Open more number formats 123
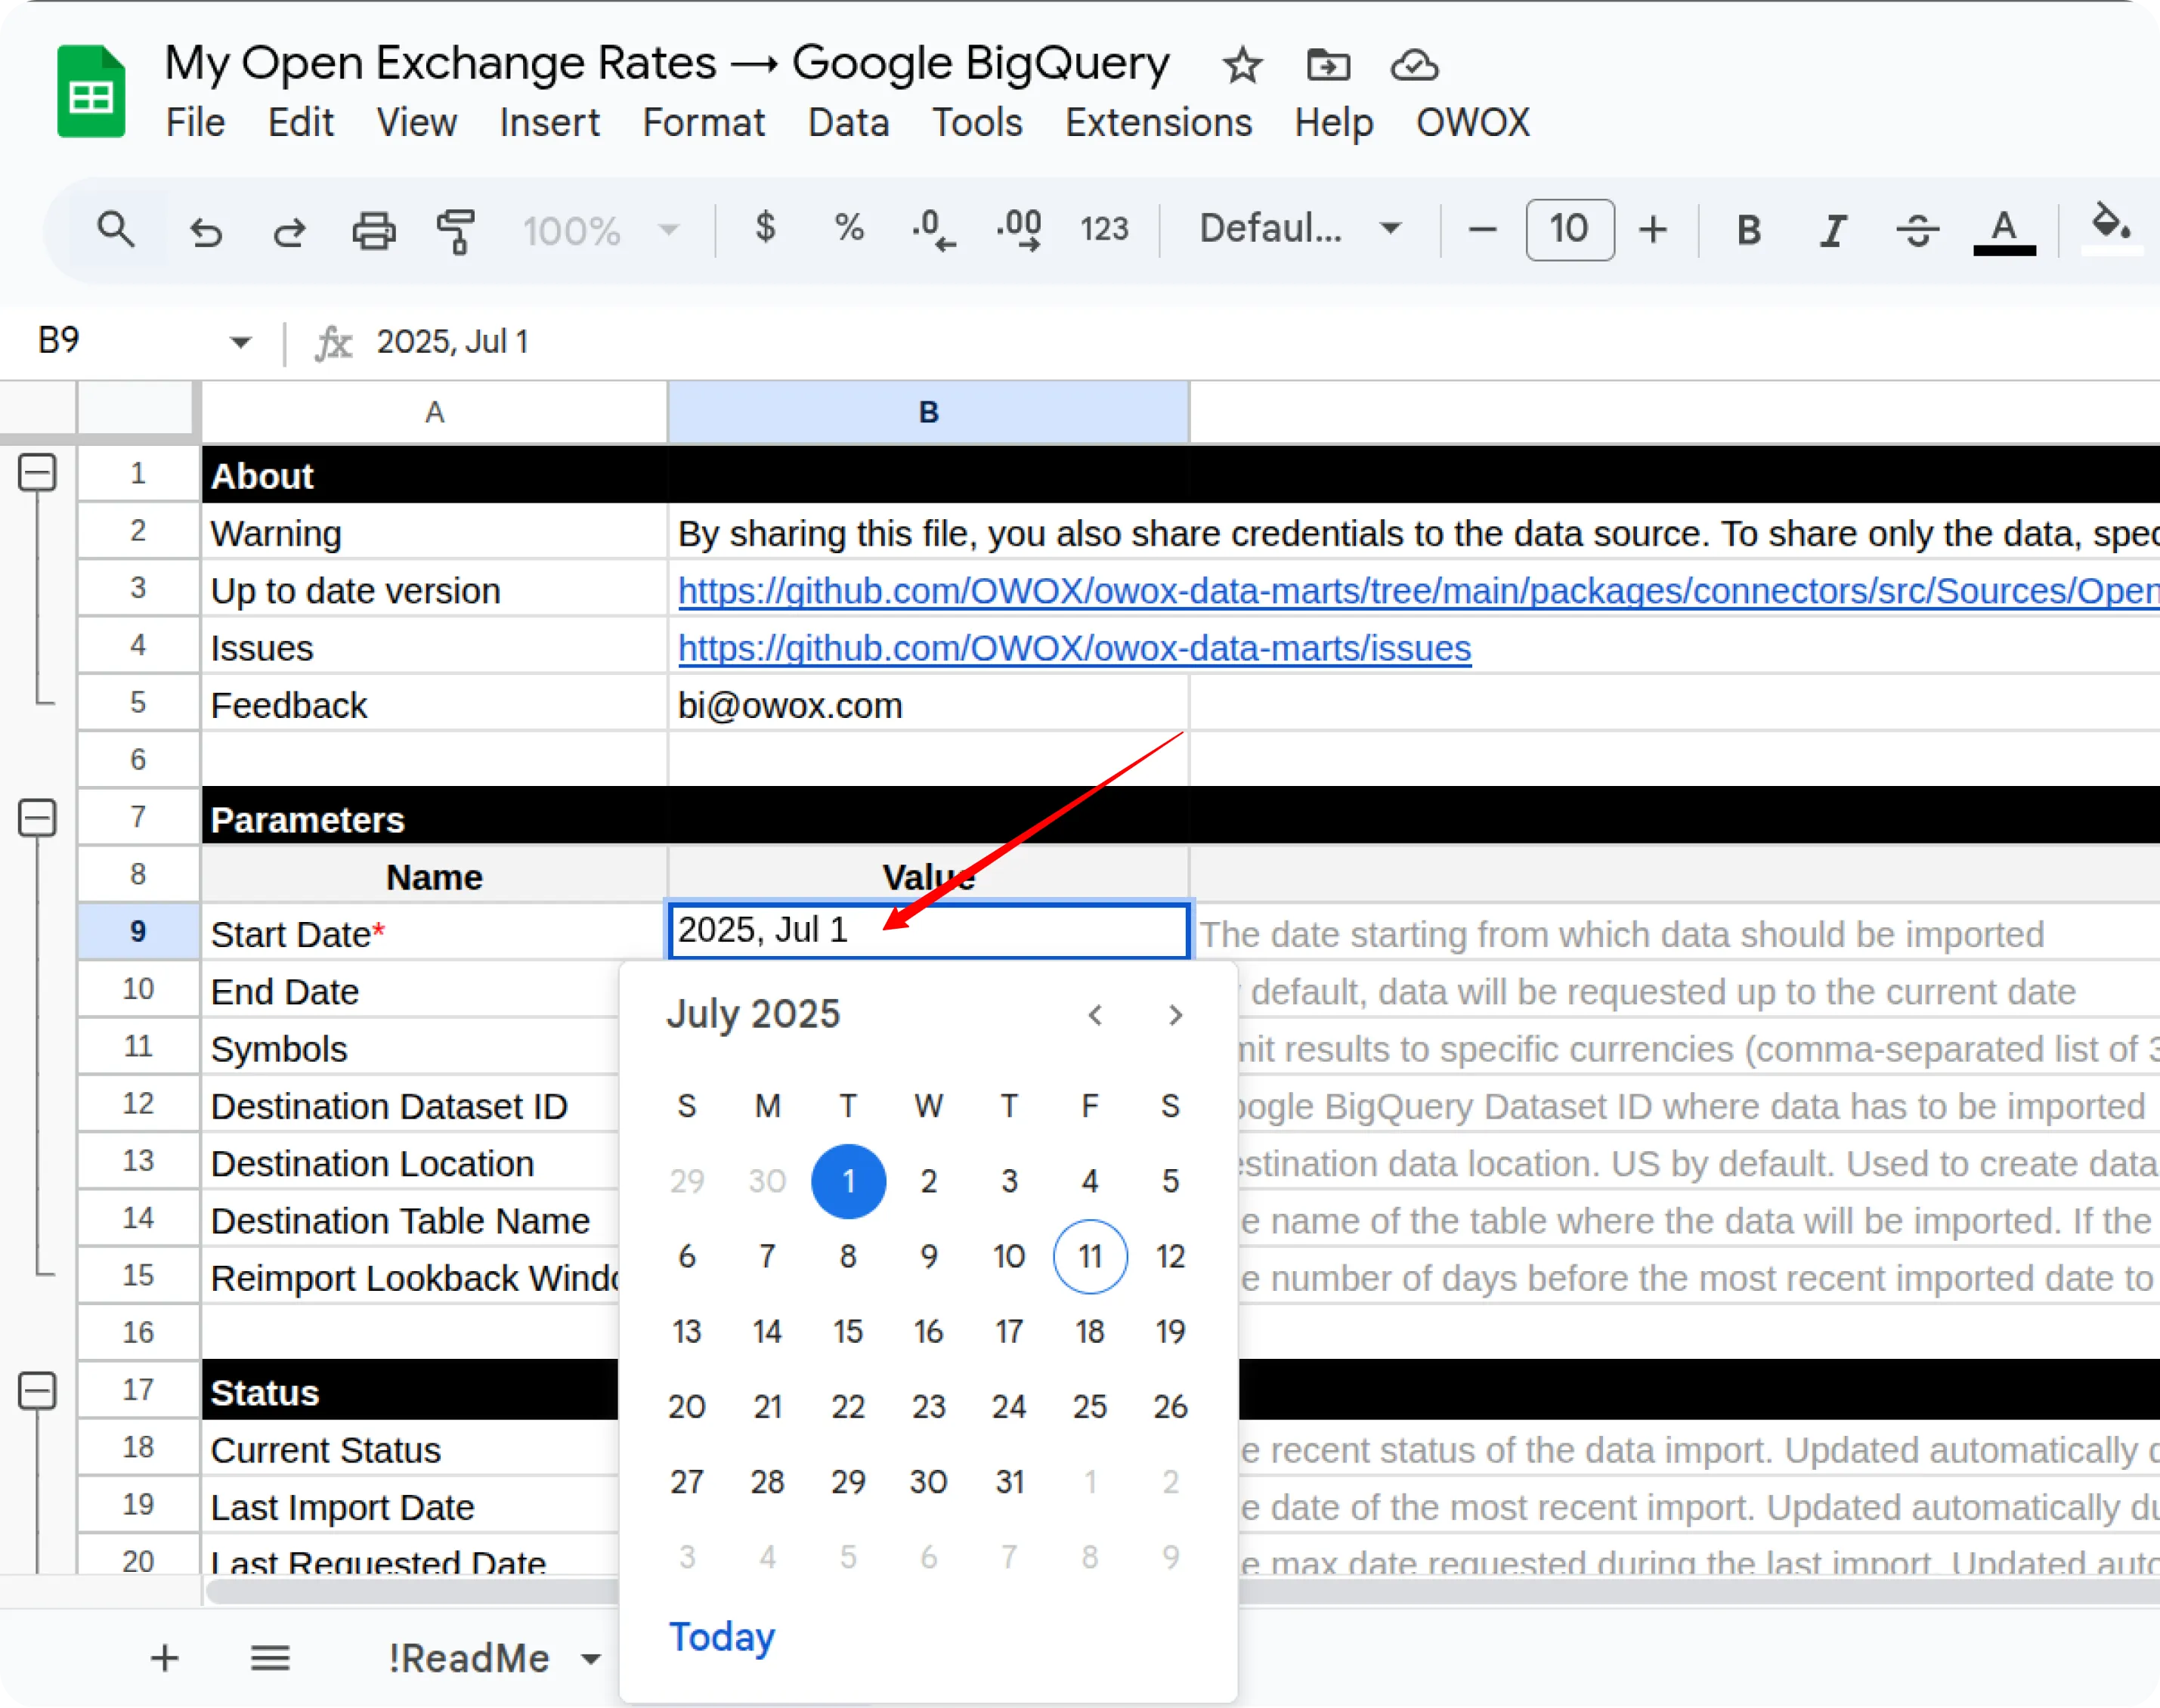2160x1708 pixels. [x=1104, y=230]
